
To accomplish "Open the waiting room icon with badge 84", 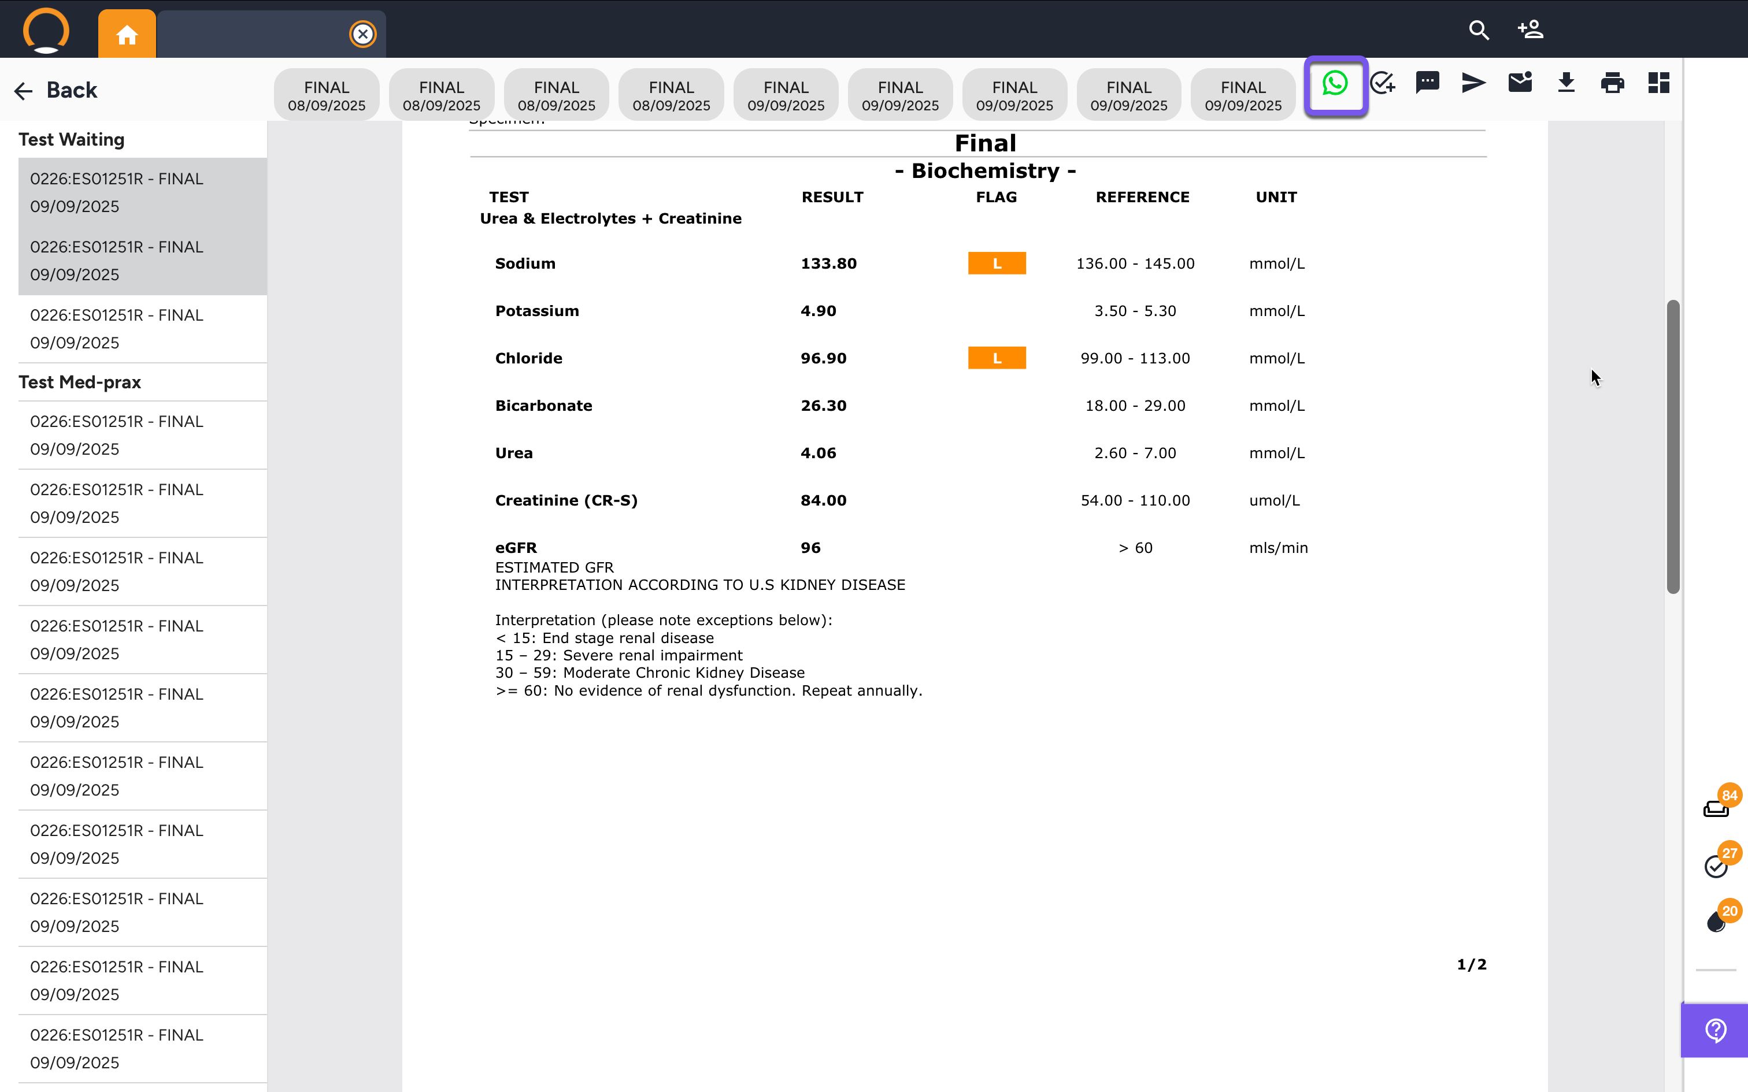I will coord(1717,808).
